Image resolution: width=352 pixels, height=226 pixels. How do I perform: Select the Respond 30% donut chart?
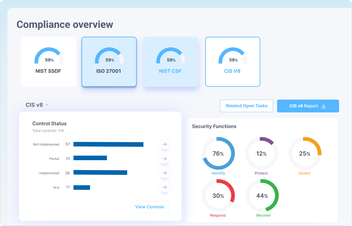tap(218, 196)
